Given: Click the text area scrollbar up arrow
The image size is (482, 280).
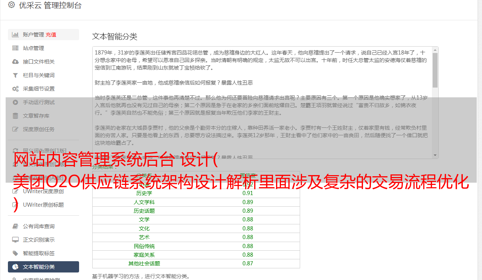Looking at the screenshot, I should coord(435,50).
